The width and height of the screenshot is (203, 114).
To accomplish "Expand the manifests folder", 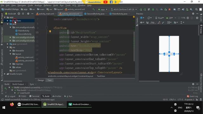I will (x=8, y=21).
